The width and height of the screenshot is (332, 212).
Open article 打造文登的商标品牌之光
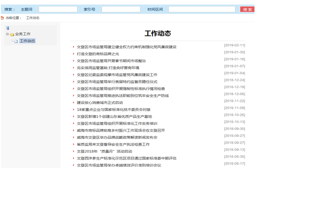tap(98, 54)
